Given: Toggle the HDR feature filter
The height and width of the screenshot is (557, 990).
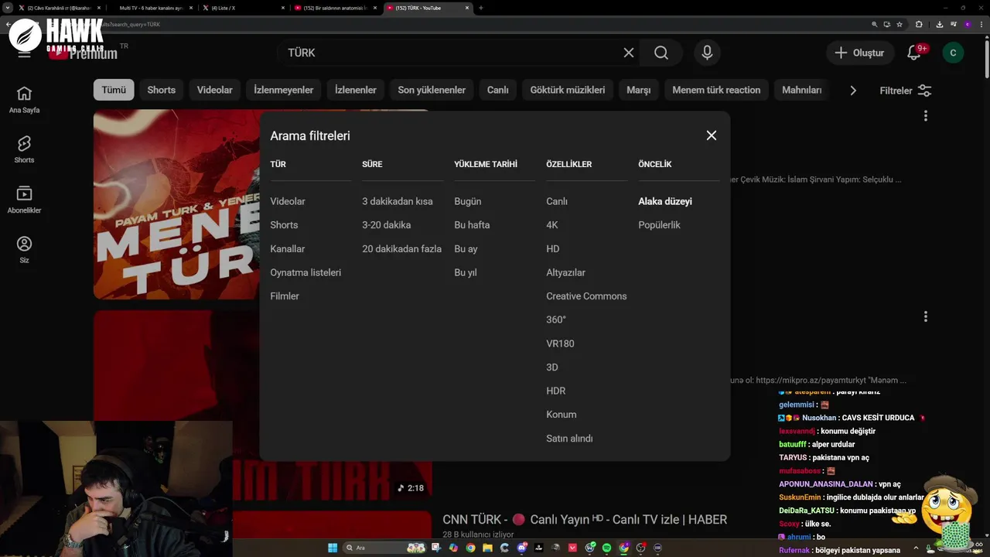Looking at the screenshot, I should click(x=556, y=391).
